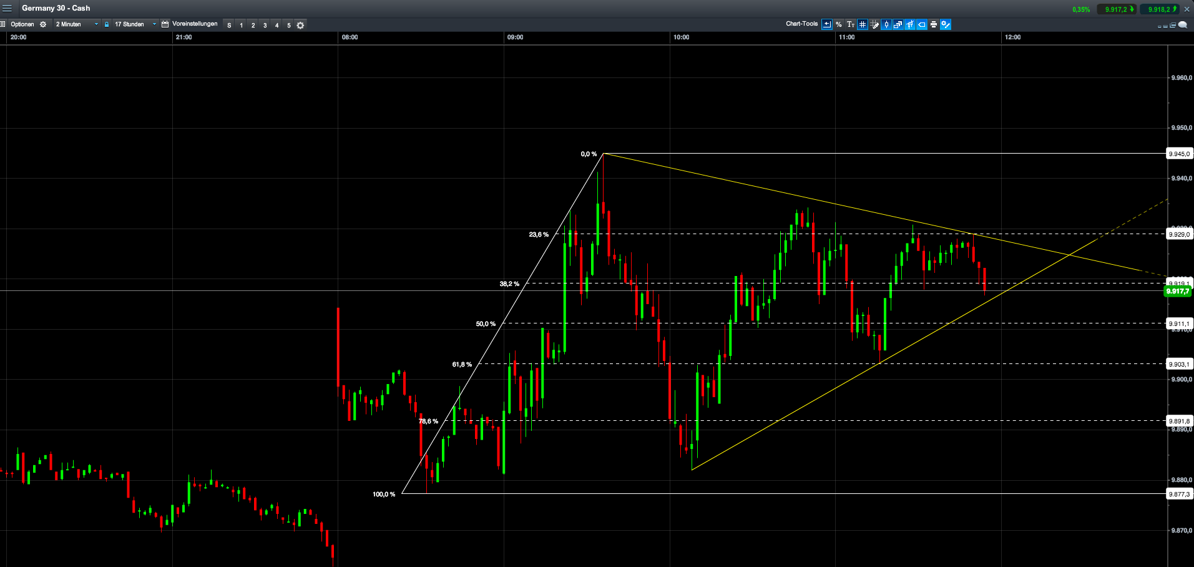Image resolution: width=1194 pixels, height=567 pixels.
Task: Click the print chart icon
Action: point(933,24)
